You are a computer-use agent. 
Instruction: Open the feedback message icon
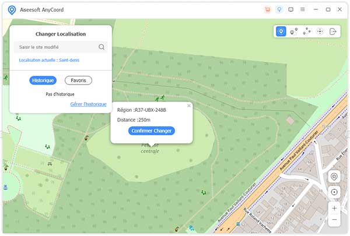pos(290,9)
